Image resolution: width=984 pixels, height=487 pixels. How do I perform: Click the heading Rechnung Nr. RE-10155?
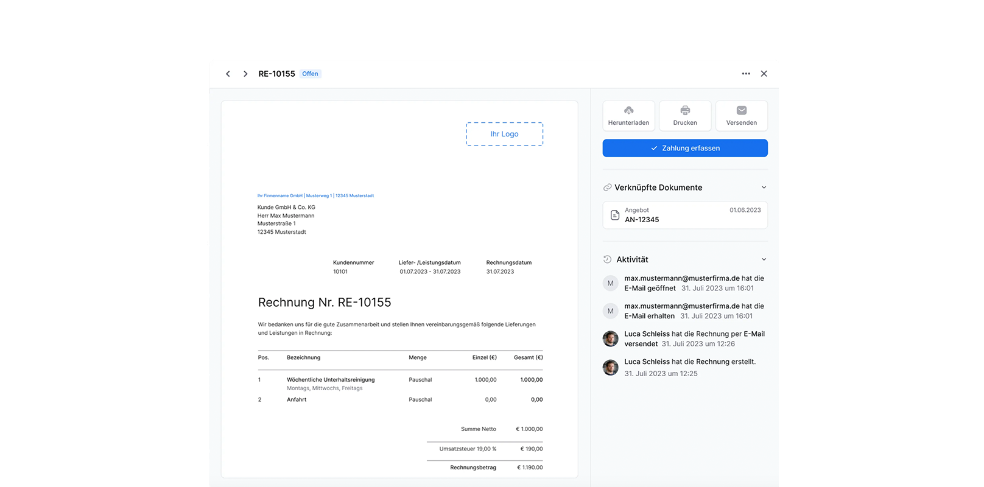325,303
